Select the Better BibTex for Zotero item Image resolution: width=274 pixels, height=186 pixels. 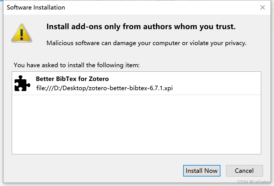tap(136, 83)
